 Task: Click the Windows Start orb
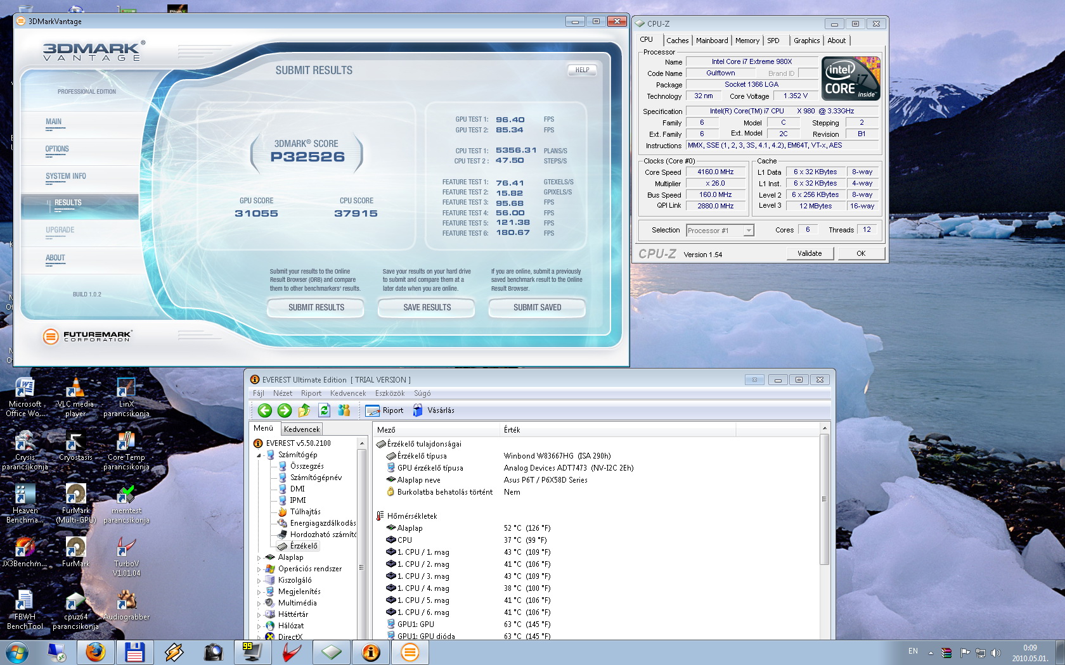[x=16, y=652]
